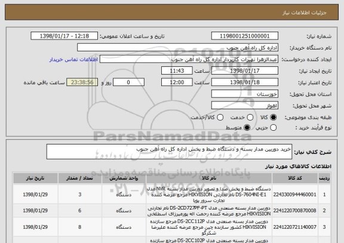Click the province field خوزستان
344x243 pixels.
245,94
